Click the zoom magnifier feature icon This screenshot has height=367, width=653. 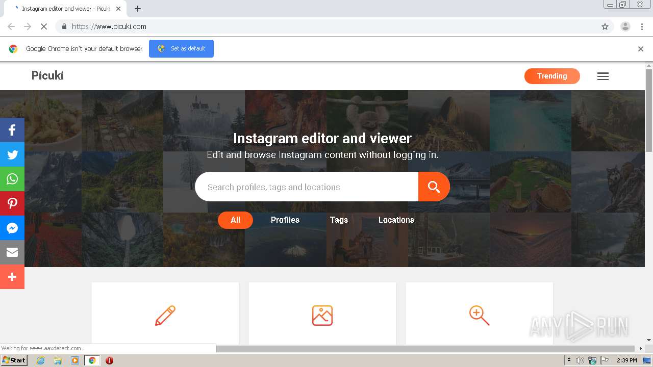[x=479, y=316]
